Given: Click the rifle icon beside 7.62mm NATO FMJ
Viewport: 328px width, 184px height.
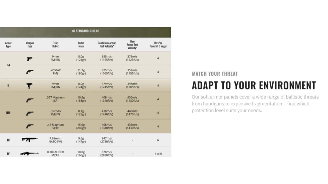Looking at the screenshot, I should coord(30,140).
